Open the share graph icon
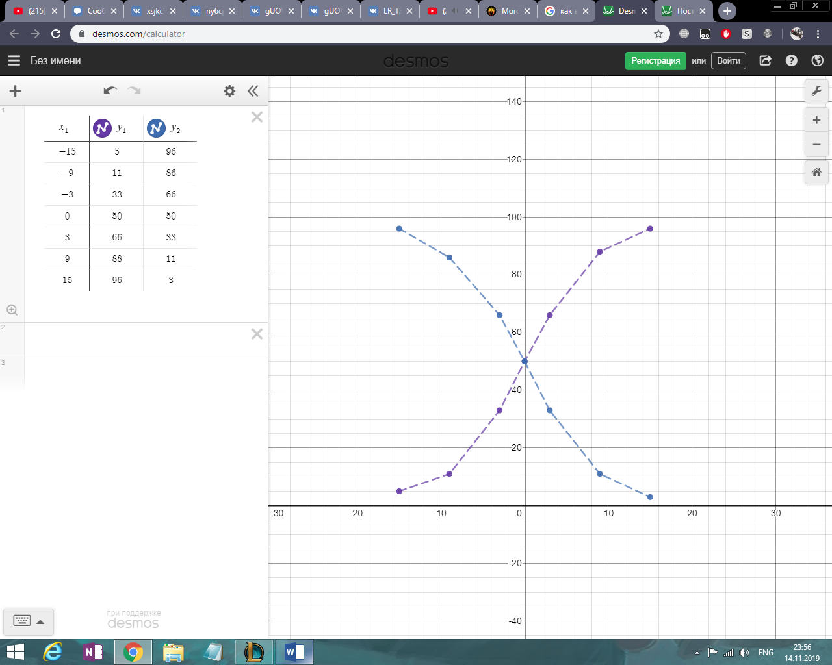 (x=766, y=60)
